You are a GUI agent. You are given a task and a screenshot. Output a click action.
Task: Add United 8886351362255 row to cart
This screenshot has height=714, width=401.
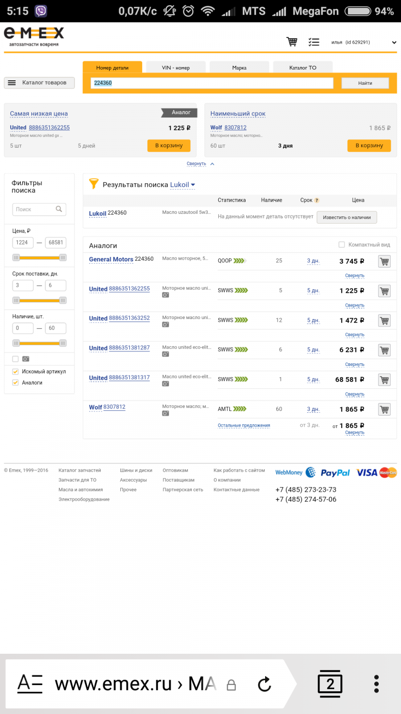pyautogui.click(x=385, y=291)
